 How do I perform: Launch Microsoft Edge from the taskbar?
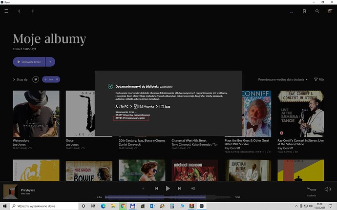click(x=103, y=206)
